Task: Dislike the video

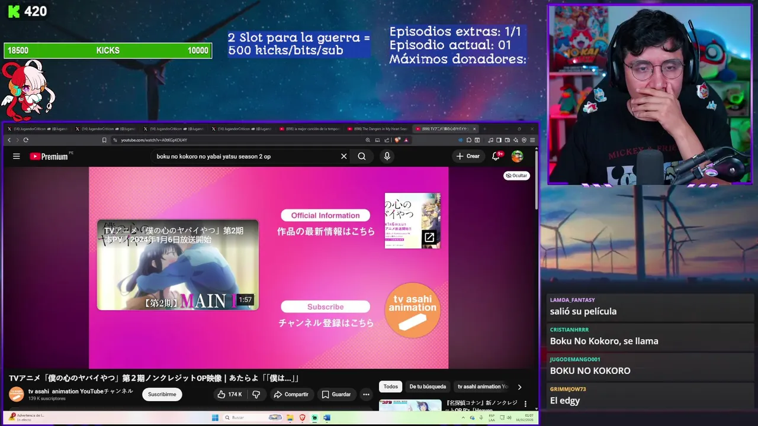Action: (256, 394)
